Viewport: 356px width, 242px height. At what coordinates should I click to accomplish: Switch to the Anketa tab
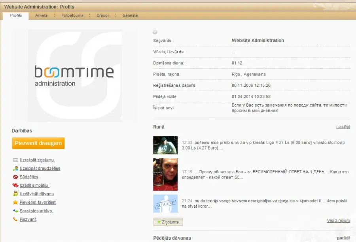point(41,15)
